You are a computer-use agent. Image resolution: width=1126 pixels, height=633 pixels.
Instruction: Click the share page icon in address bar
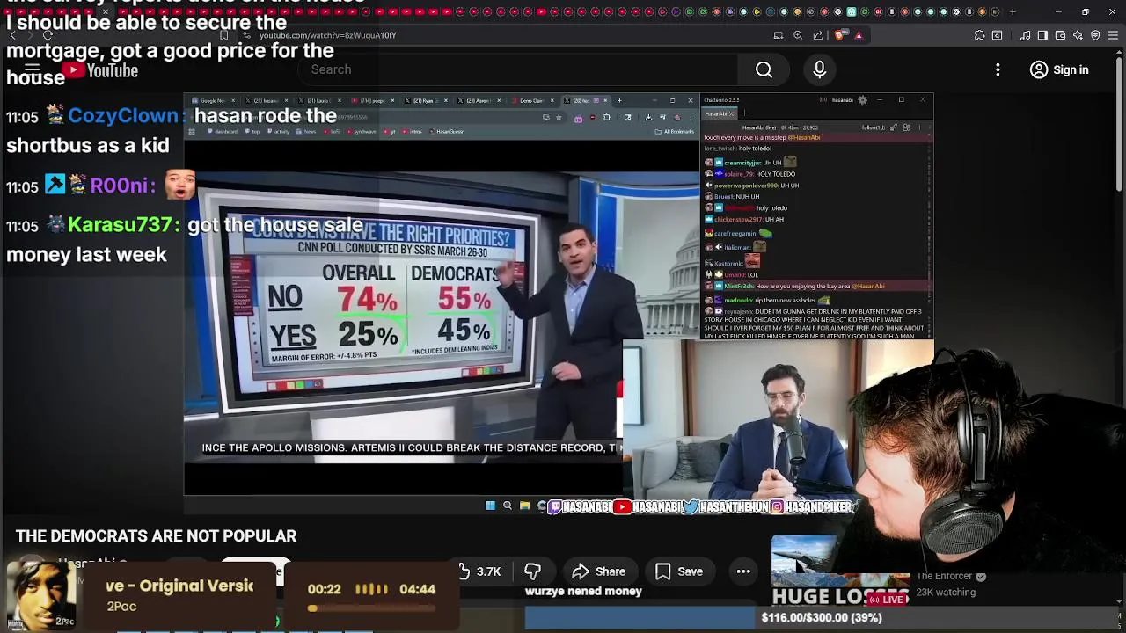(818, 35)
